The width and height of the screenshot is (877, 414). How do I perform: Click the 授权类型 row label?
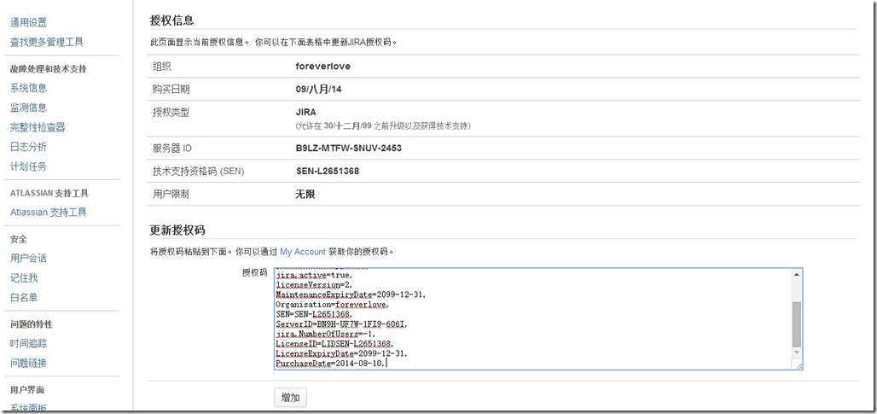point(171,113)
